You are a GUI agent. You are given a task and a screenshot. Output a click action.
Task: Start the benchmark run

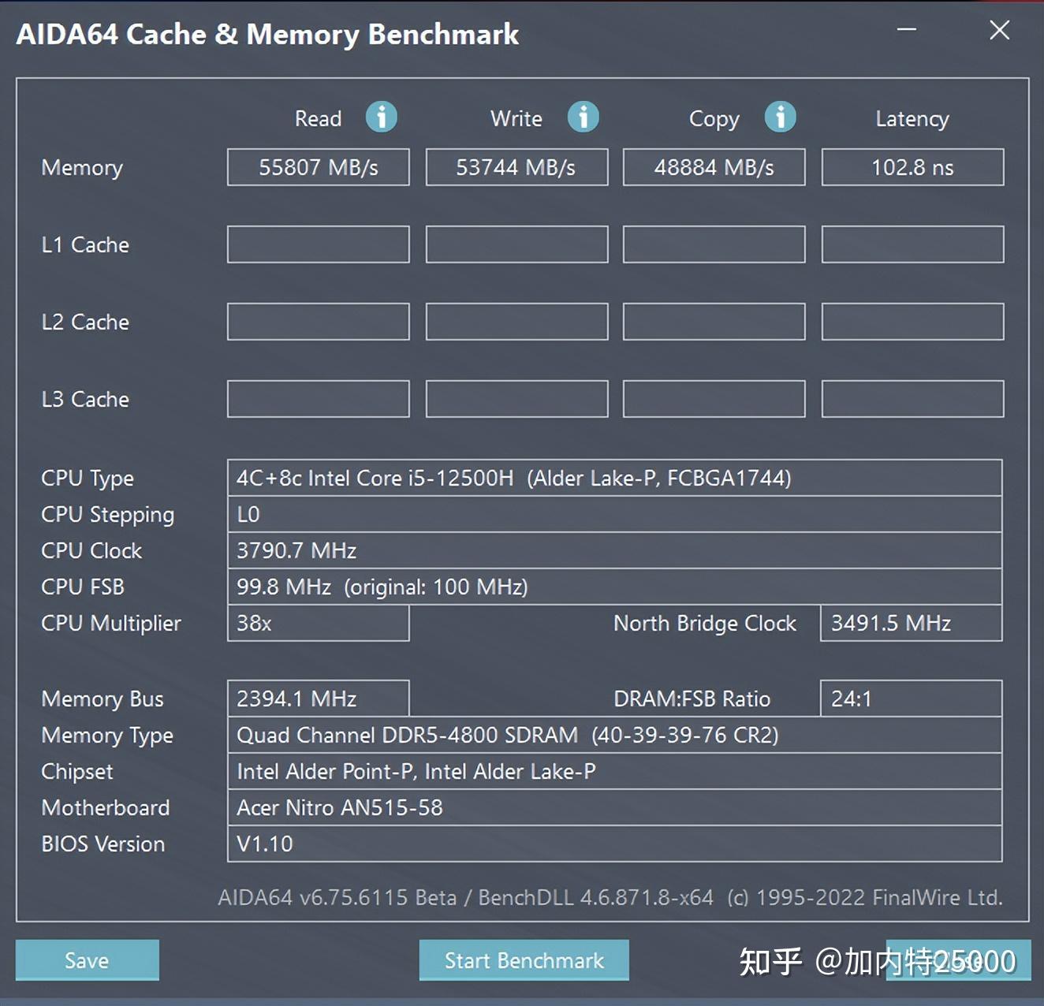[x=524, y=960]
